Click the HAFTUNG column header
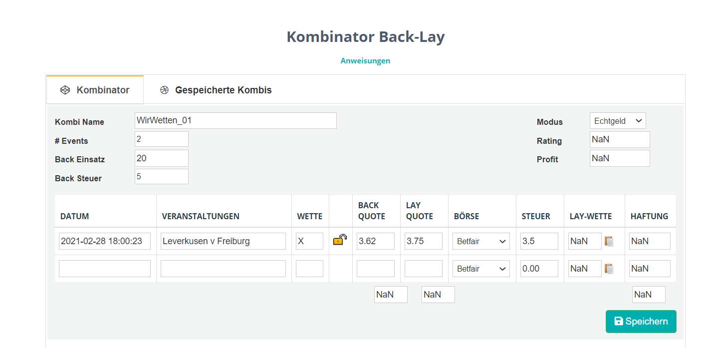Screen dimensions: 705x348 pos(649,217)
